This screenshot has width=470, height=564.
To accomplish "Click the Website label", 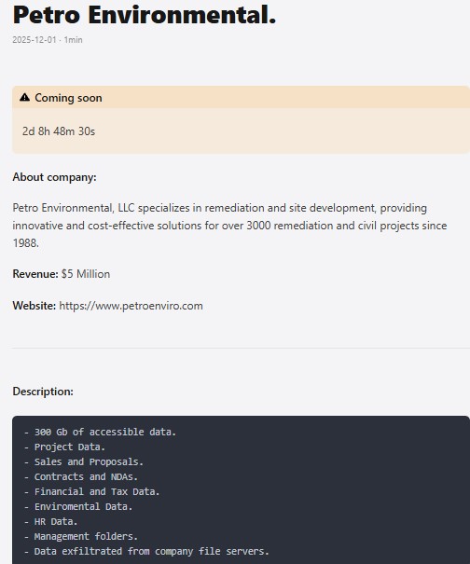I will (x=35, y=306).
